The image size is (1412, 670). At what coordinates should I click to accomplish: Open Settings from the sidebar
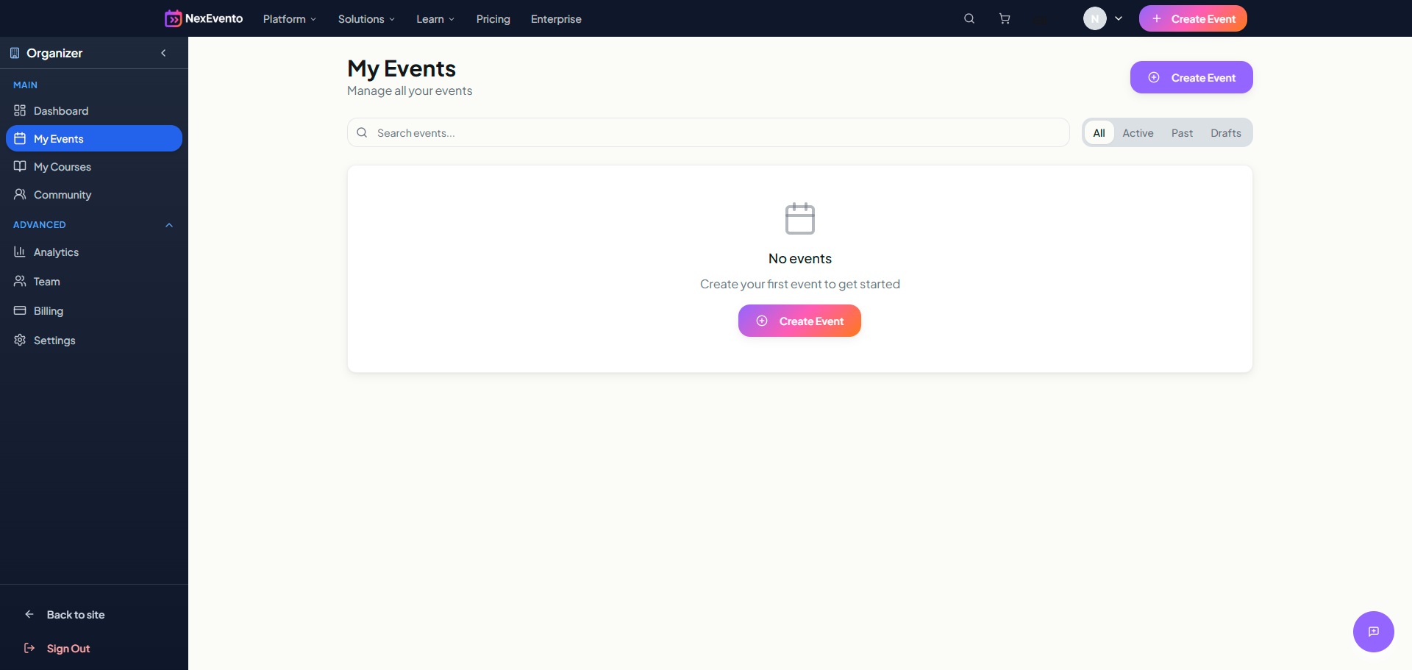click(54, 340)
